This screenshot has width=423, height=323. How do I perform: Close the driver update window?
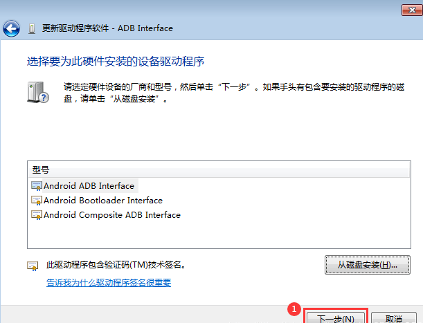412,10
